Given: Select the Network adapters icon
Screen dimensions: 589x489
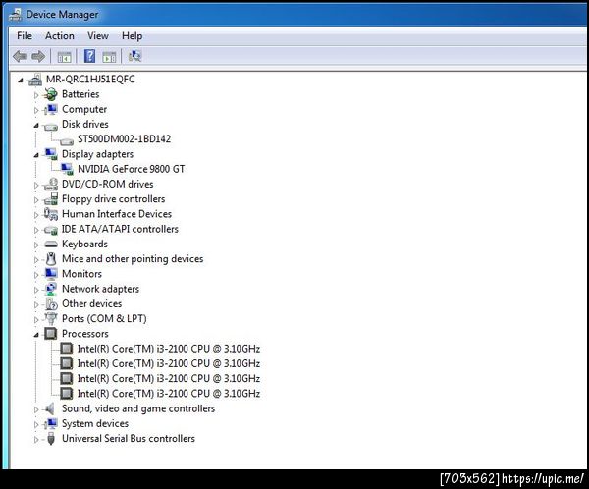Looking at the screenshot, I should 51,289.
